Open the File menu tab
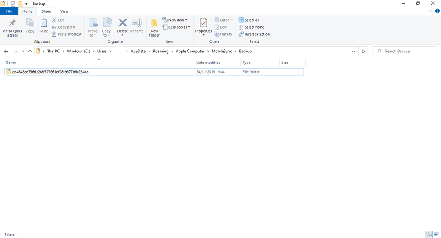This screenshot has height=238, width=441. point(9,11)
